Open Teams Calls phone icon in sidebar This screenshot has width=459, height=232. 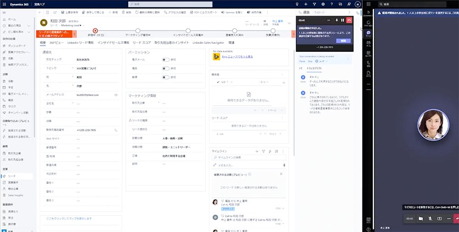click(x=369, y=63)
